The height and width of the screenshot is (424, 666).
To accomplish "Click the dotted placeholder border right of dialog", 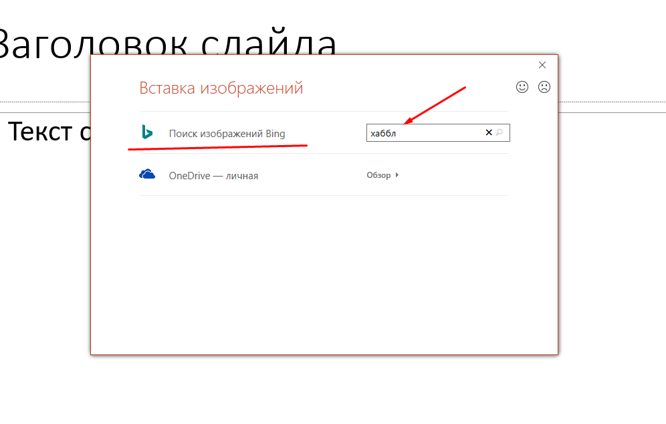I will coord(612,102).
